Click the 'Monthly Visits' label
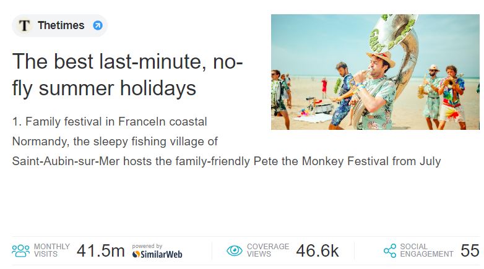This screenshot has width=484, height=269. (52, 250)
